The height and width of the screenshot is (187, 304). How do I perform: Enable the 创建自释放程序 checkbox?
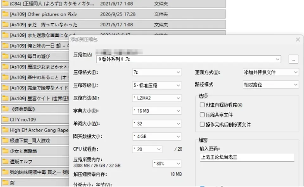pyautogui.click(x=202, y=105)
